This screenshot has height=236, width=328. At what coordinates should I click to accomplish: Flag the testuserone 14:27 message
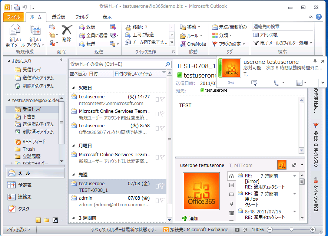coord(162,99)
